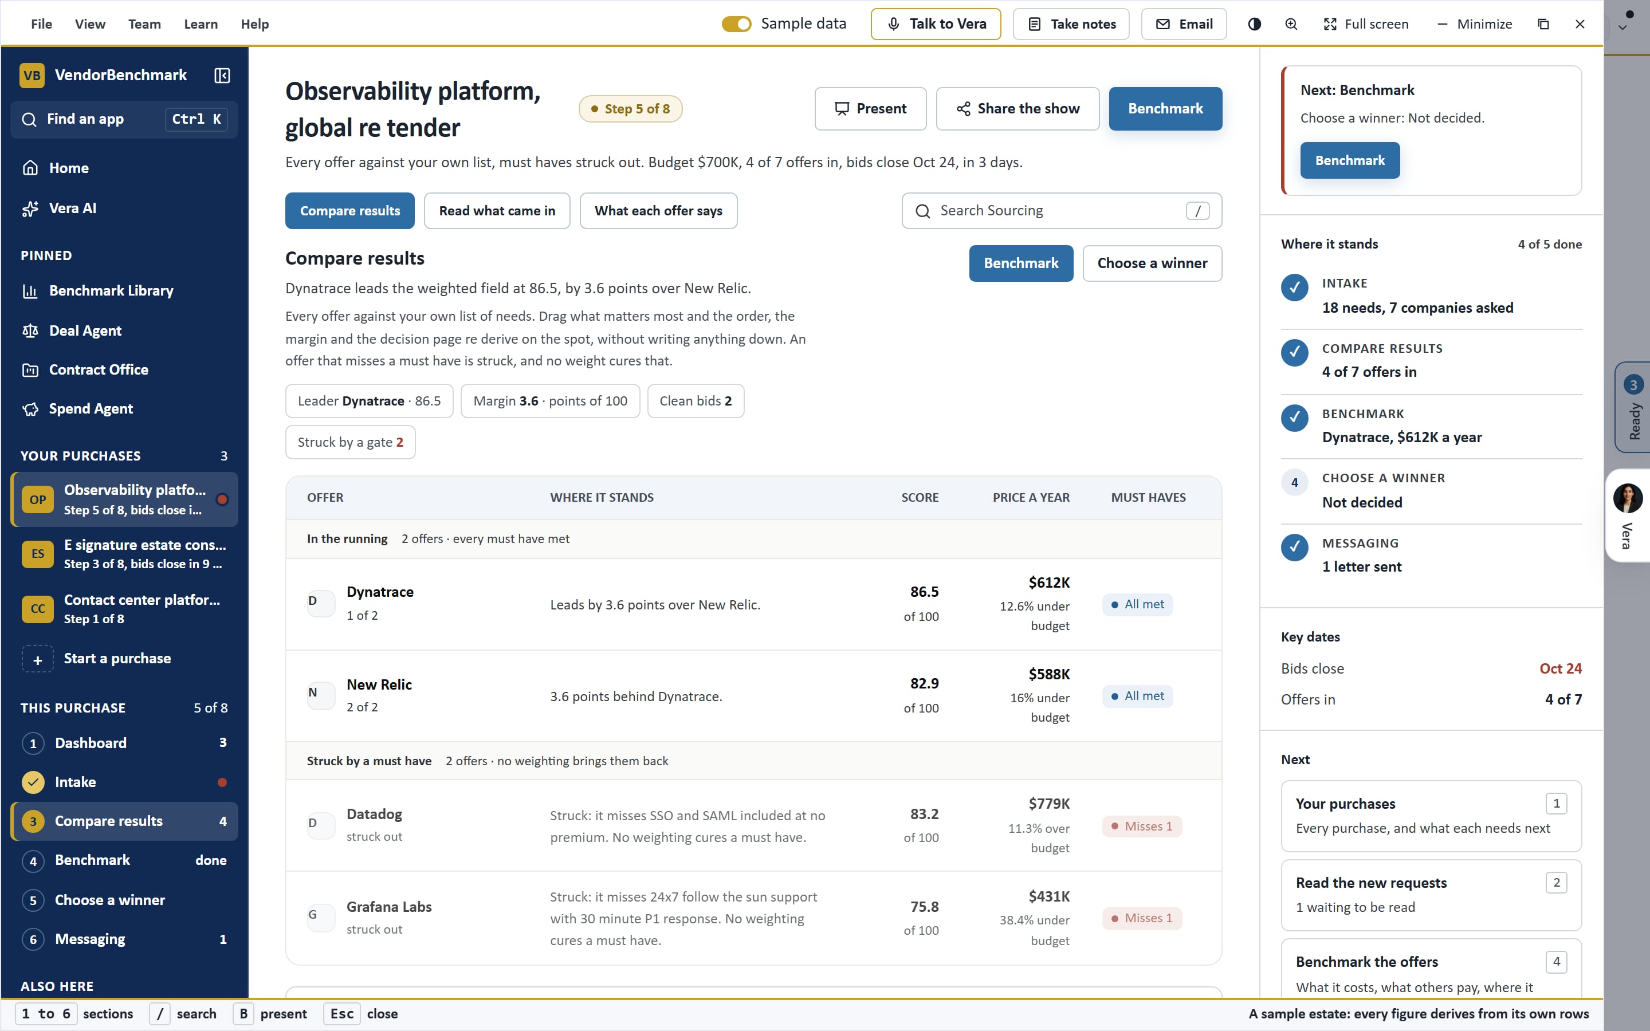
Task: Open pinned Contract Office
Action: [124, 369]
